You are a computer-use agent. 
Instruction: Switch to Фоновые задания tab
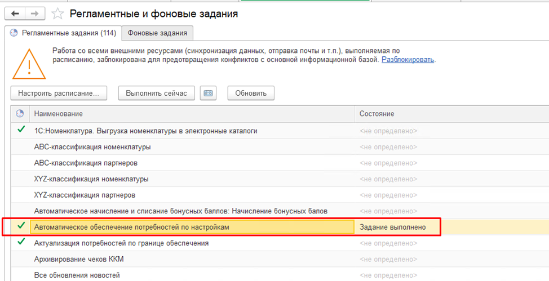[157, 33]
